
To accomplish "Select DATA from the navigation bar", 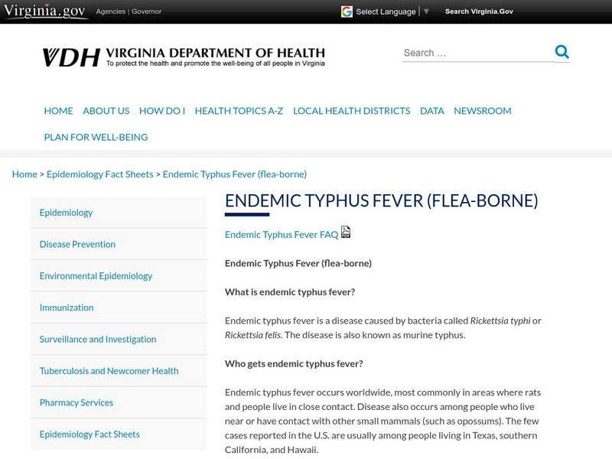I will click(431, 110).
